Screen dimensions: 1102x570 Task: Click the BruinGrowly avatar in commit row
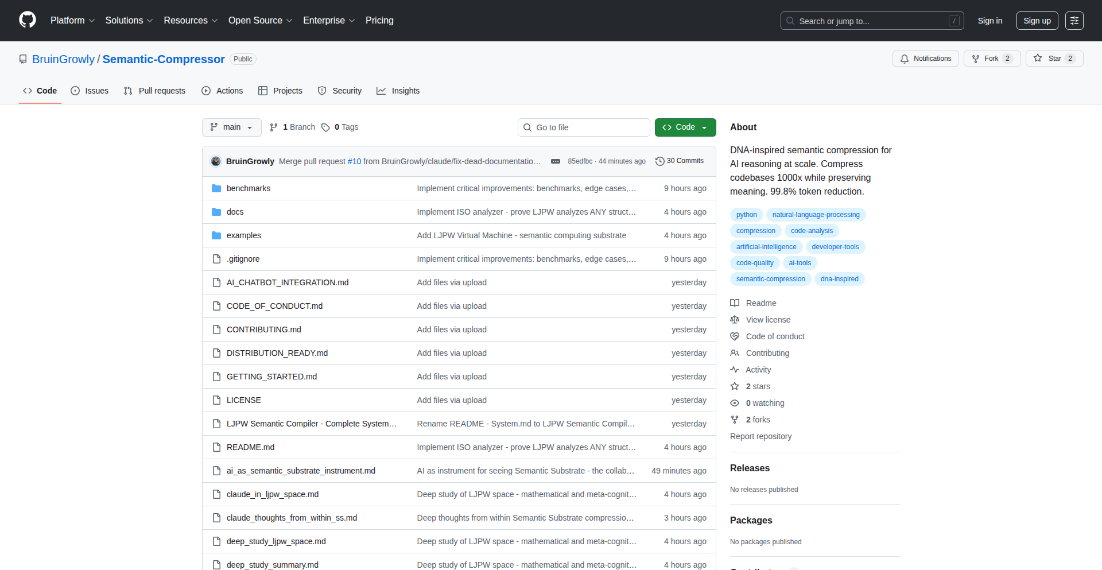click(x=216, y=161)
